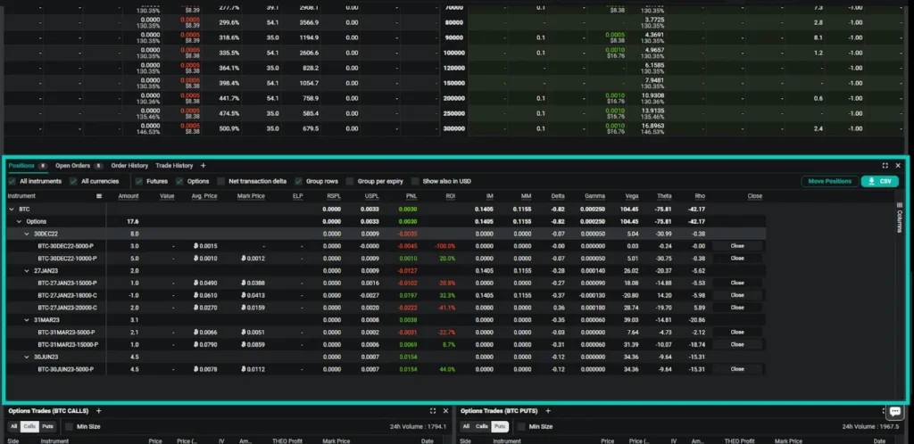914x444 pixels.
Task: Collapse the 30DEC22 expiry group
Action: pos(27,233)
